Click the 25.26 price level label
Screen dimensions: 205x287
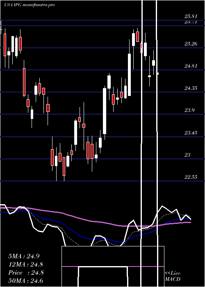click(x=191, y=44)
